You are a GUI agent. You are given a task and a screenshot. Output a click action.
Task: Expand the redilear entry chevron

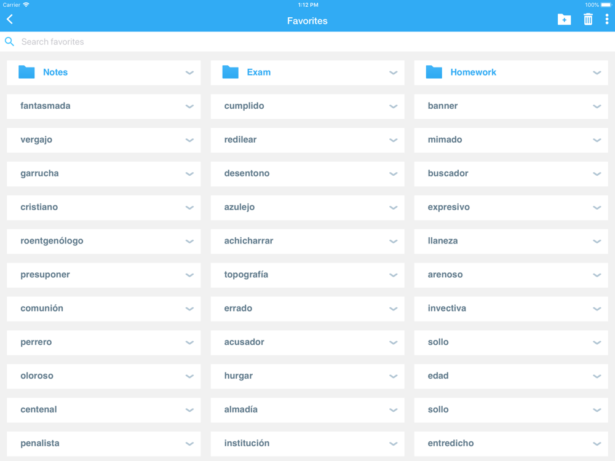[393, 140]
